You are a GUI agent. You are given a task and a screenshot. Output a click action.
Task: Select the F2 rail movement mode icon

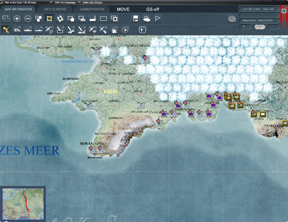click(17, 30)
